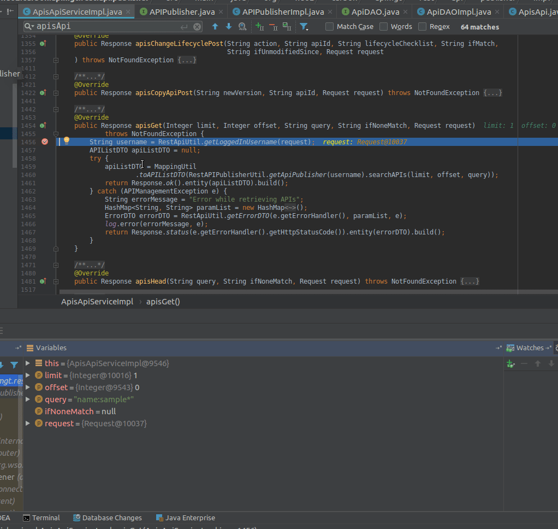Switch to ApiDAOImpl.java tab
This screenshot has width=558, height=529.
click(x=459, y=12)
